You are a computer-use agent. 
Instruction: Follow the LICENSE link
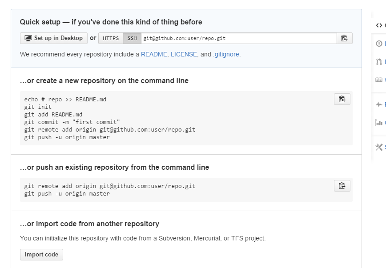click(x=184, y=54)
